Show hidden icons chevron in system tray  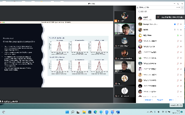(148, 112)
